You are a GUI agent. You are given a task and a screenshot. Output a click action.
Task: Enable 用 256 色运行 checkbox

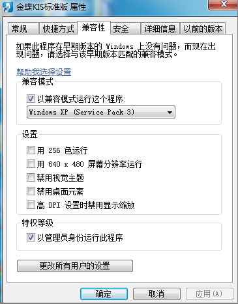tap(31, 150)
